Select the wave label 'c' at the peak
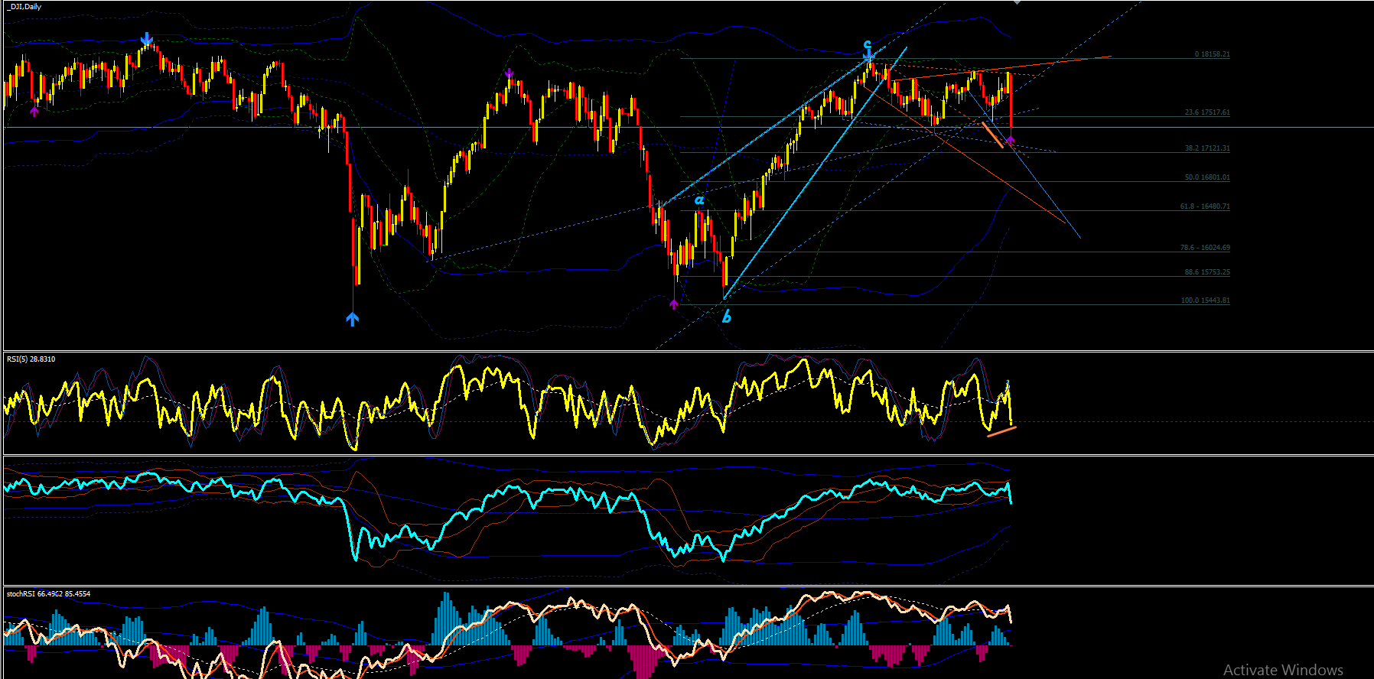 tap(867, 44)
